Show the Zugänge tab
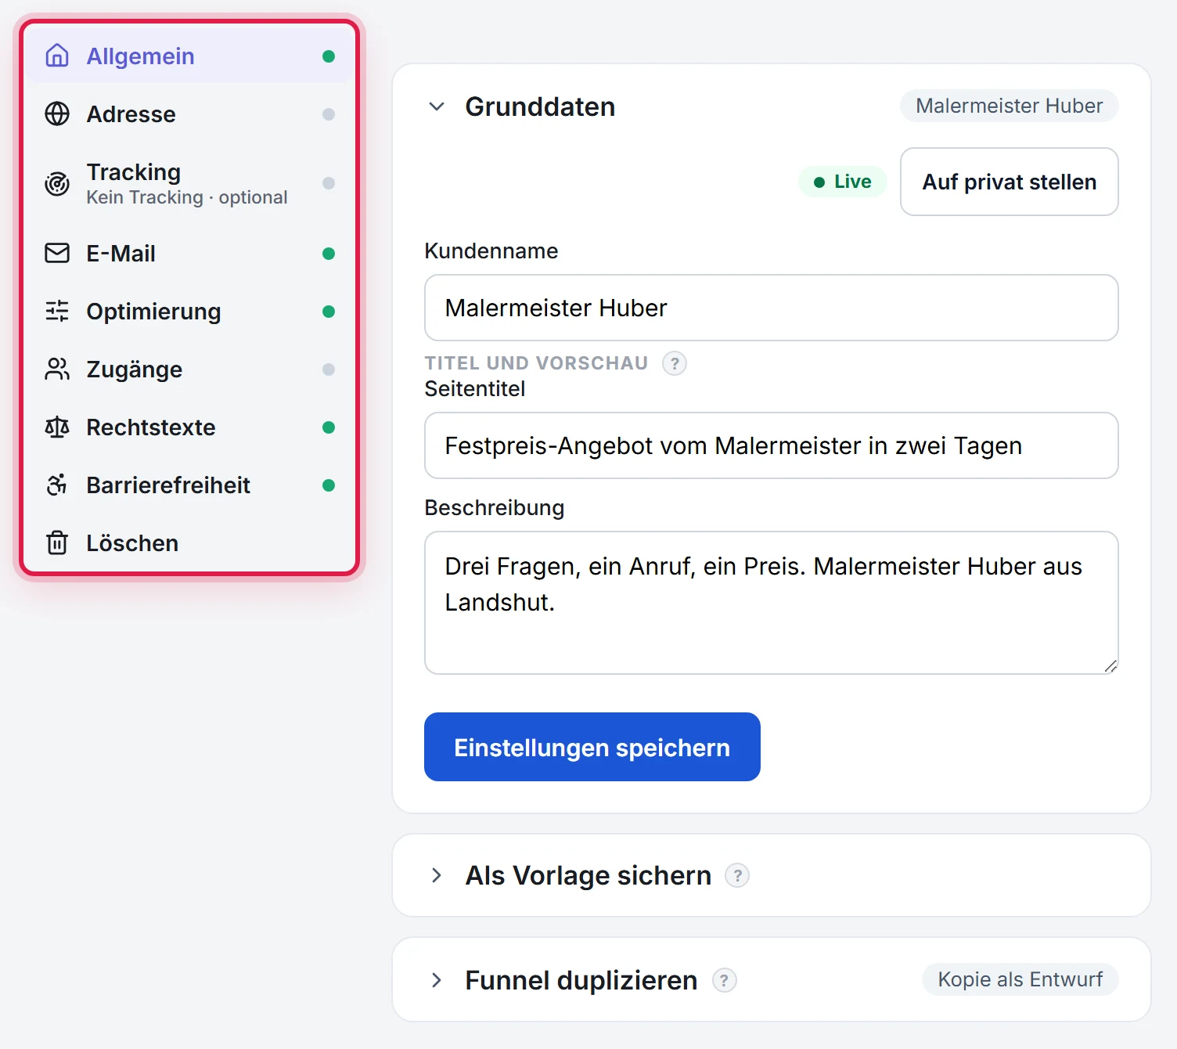 click(190, 369)
